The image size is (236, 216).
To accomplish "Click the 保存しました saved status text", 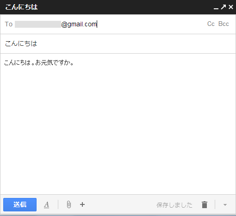I will (x=174, y=205).
